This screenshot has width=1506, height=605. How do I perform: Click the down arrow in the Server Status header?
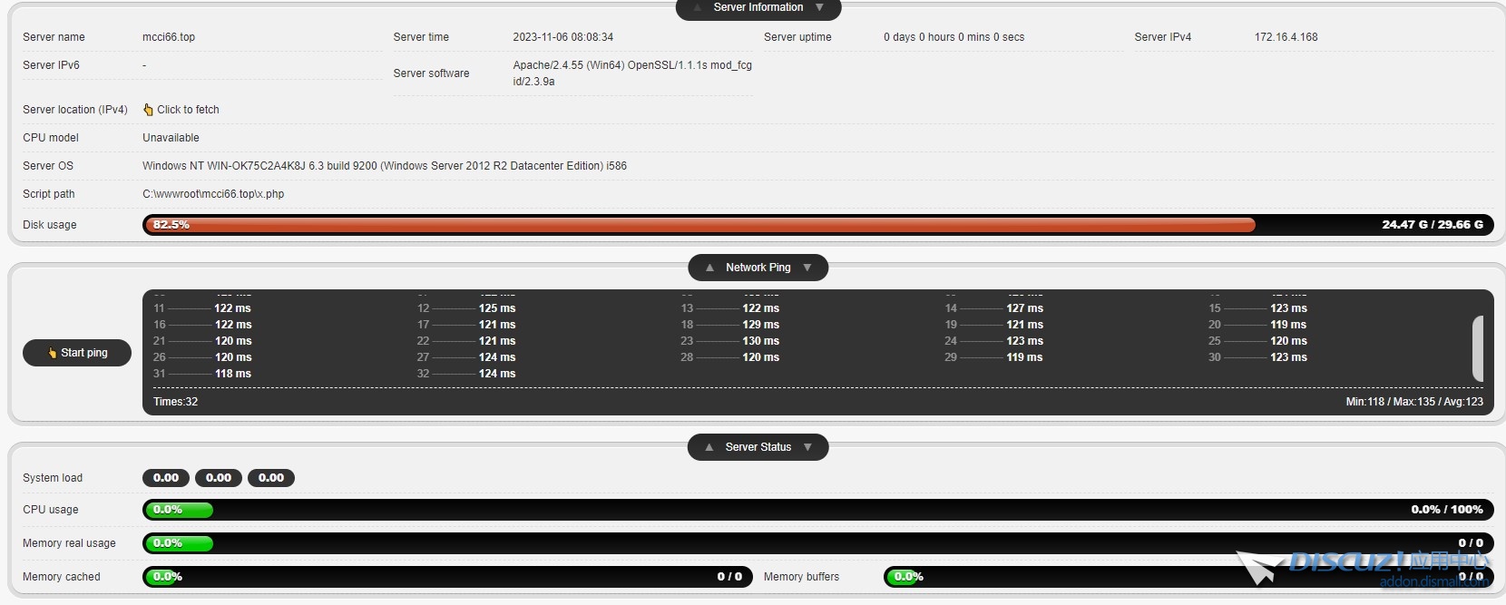click(x=807, y=447)
